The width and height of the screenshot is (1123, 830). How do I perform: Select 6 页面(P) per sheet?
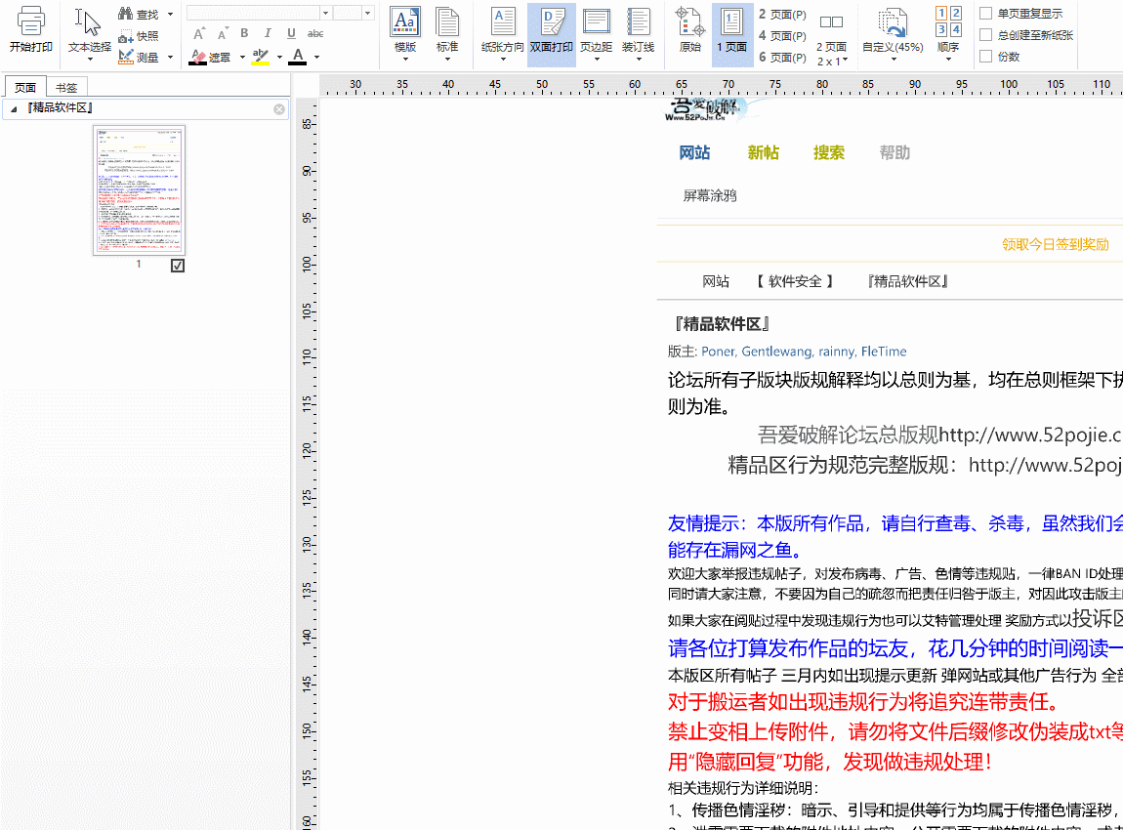tap(782, 58)
